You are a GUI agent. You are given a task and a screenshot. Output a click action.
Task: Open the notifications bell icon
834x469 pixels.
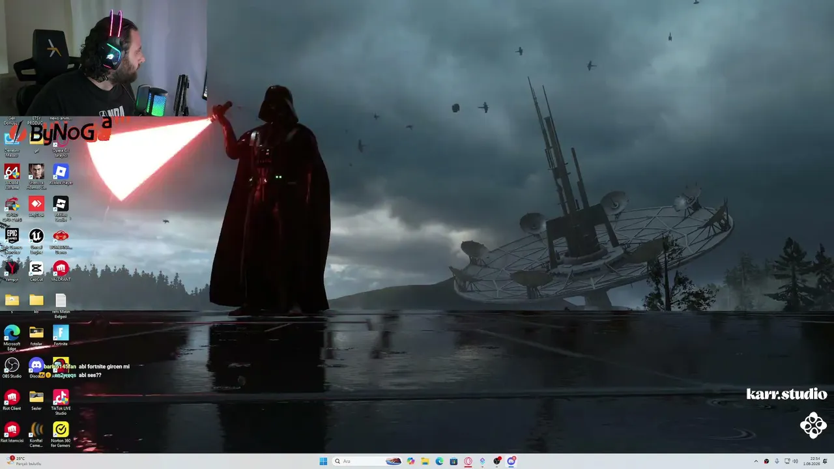coord(826,461)
